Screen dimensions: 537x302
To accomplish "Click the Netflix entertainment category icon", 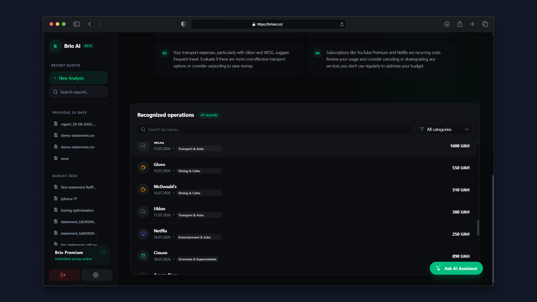I will 143,234.
